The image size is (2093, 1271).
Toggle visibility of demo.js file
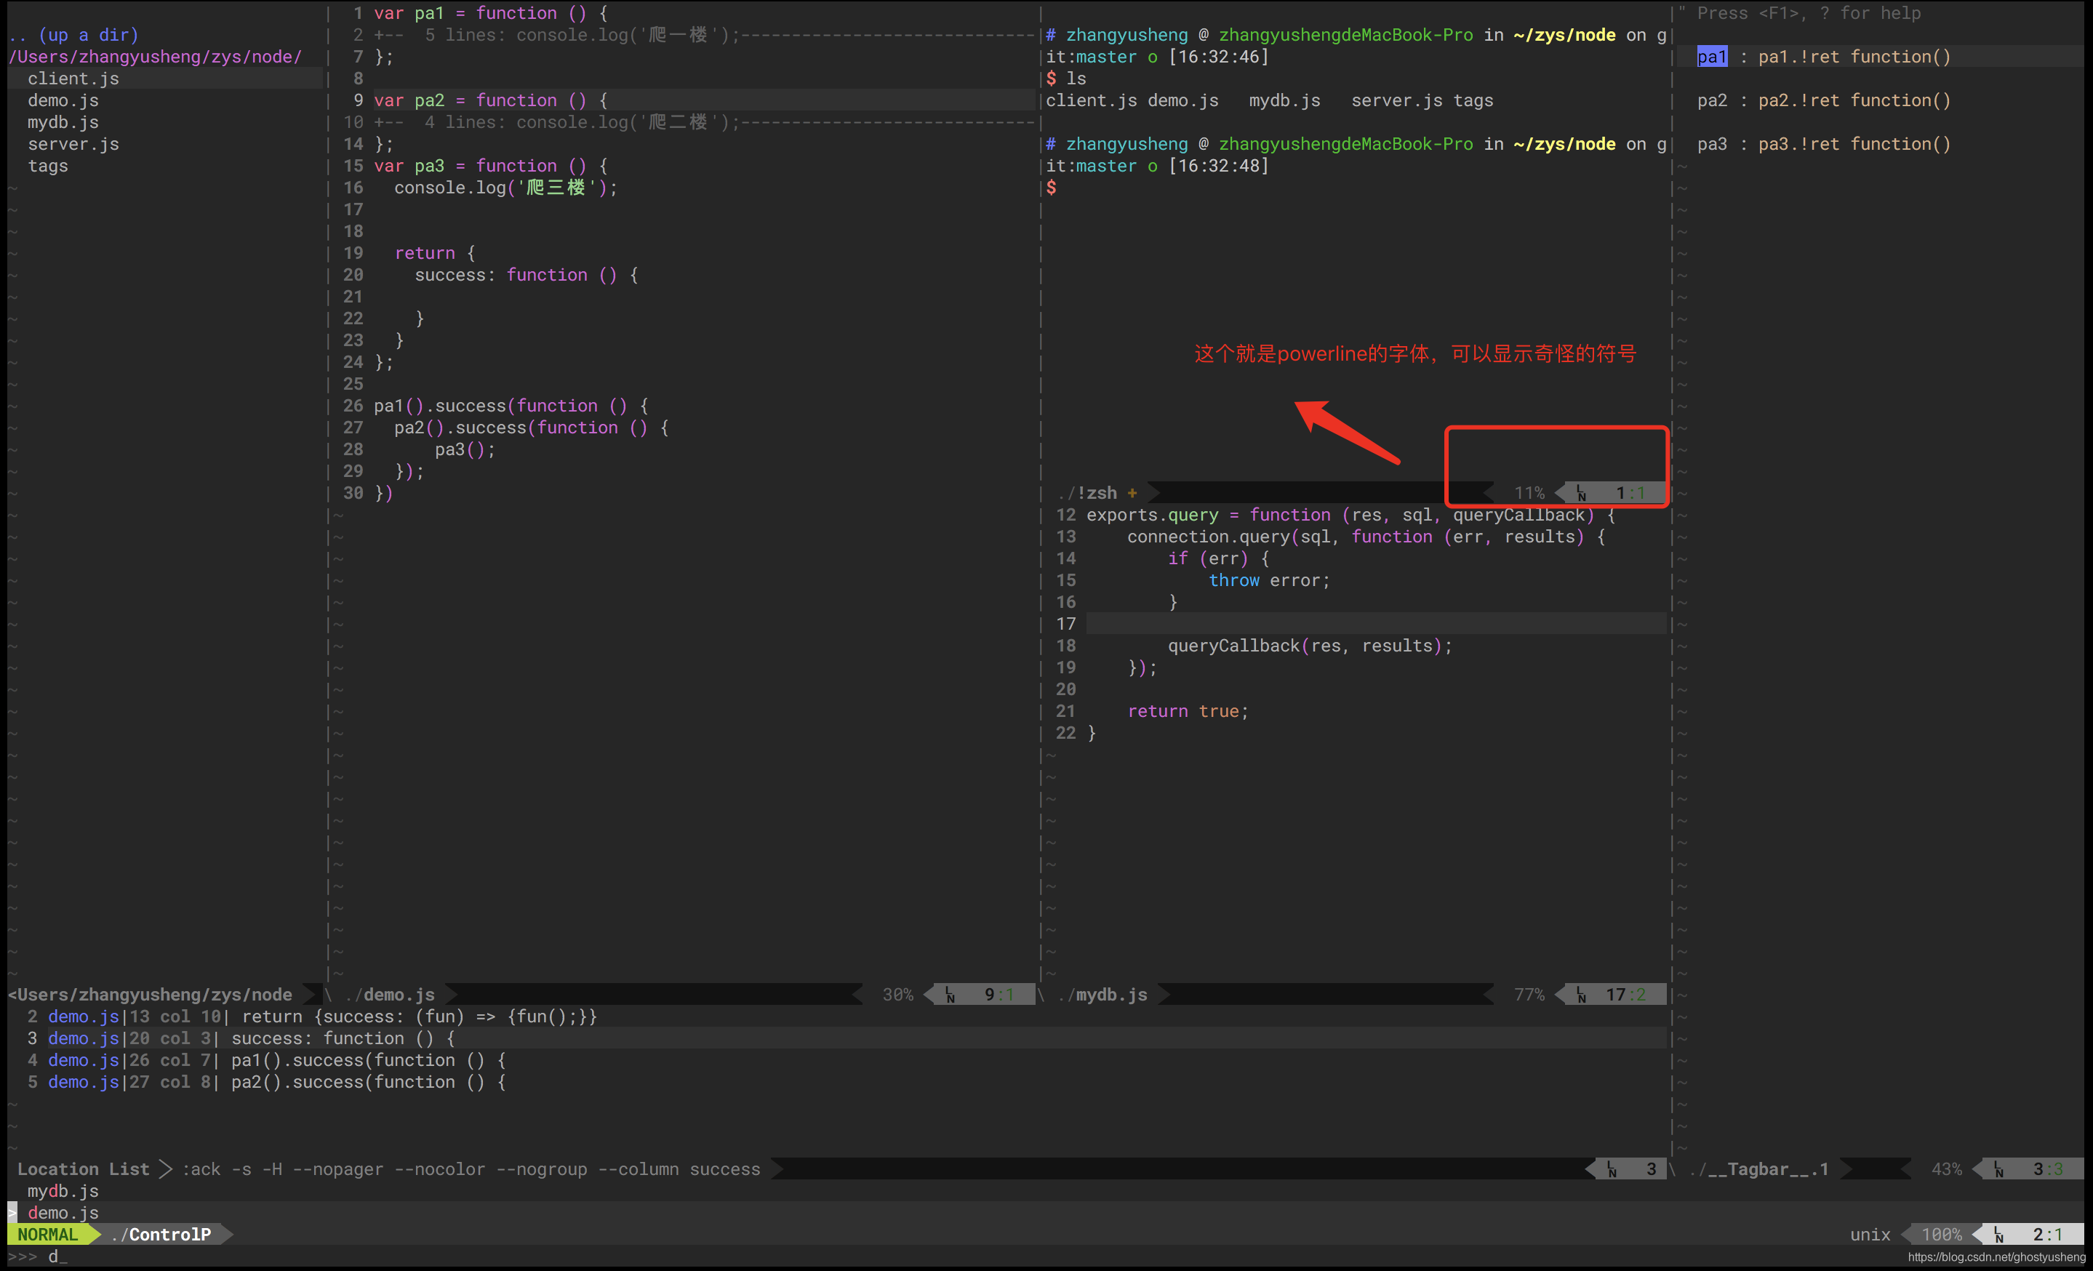pos(61,99)
